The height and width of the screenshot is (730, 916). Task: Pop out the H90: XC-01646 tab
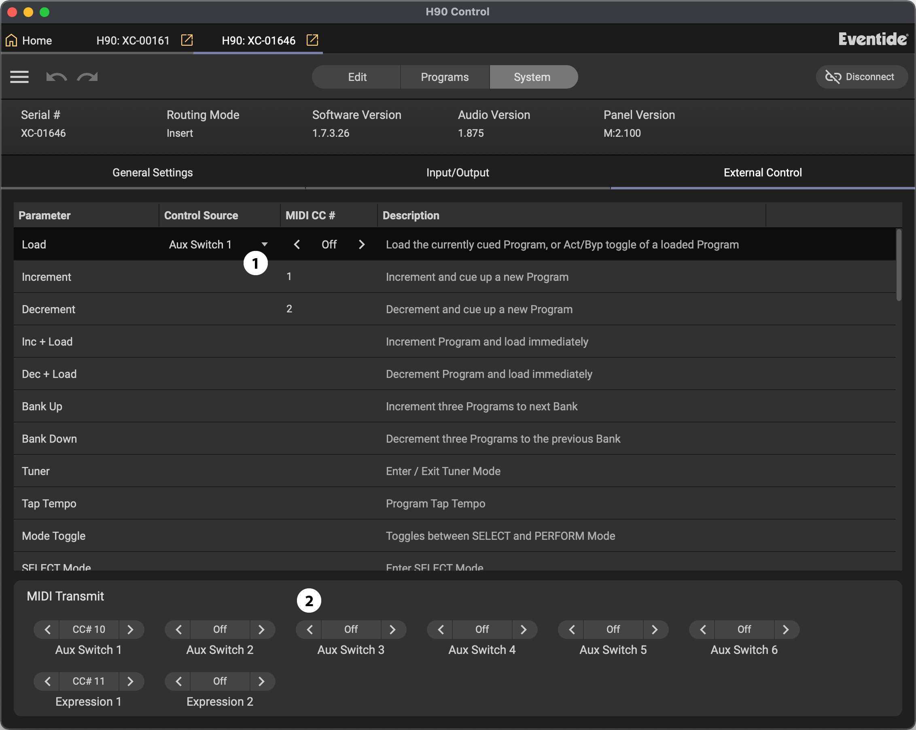(312, 40)
